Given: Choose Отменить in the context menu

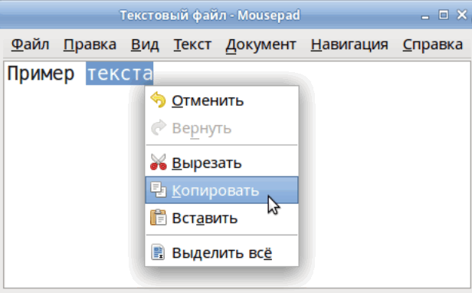Looking at the screenshot, I should tap(222, 100).
